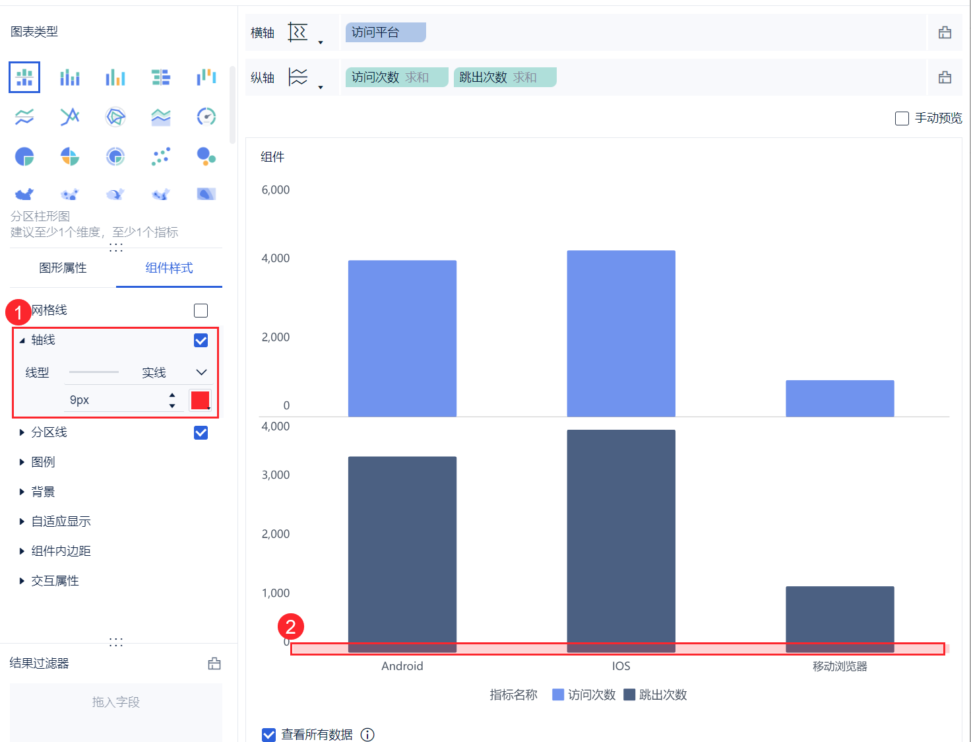The image size is (971, 742).
Task: Pick the point map chart icon
Action: (x=70, y=194)
